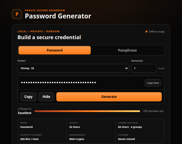Screen dimensions: 182x144
Task: Click the Copy button
Action: [28, 97]
